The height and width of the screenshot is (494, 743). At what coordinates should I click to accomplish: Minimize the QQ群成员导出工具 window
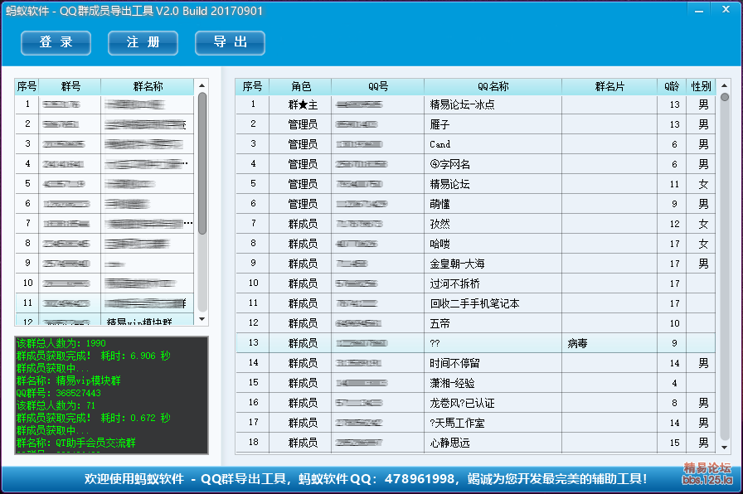pyautogui.click(x=699, y=10)
